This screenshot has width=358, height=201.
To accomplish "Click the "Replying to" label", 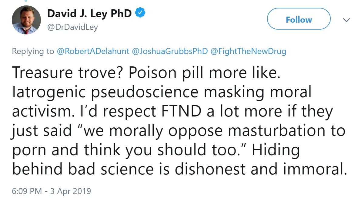I will [33, 51].
